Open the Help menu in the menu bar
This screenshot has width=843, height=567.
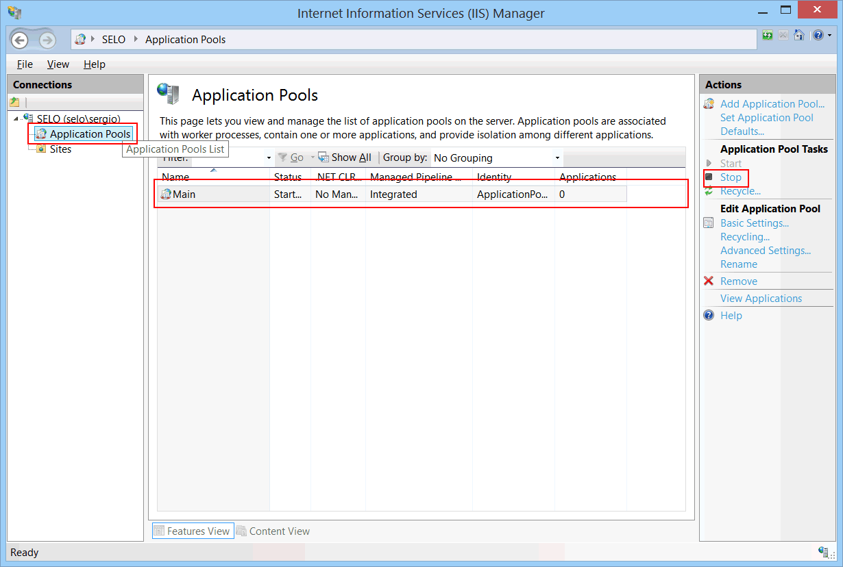coord(95,64)
